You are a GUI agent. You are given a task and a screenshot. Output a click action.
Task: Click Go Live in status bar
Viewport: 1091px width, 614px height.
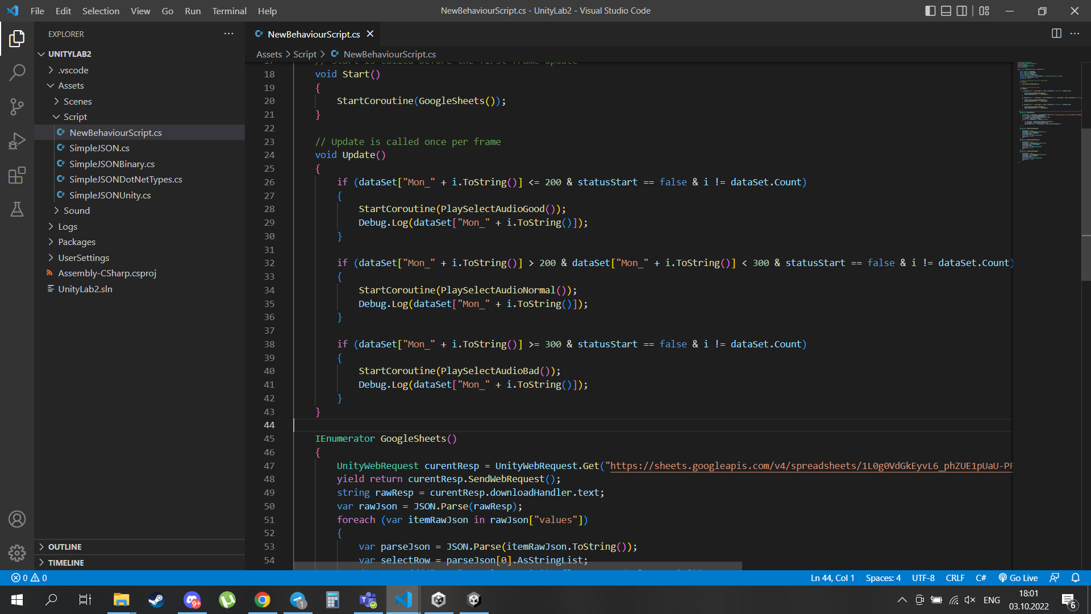tap(1018, 578)
